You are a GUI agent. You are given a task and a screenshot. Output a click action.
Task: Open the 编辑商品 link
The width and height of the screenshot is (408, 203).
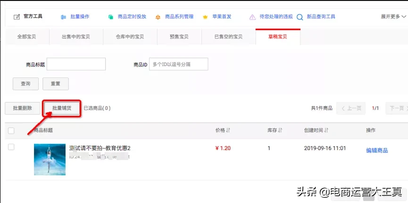377,151
